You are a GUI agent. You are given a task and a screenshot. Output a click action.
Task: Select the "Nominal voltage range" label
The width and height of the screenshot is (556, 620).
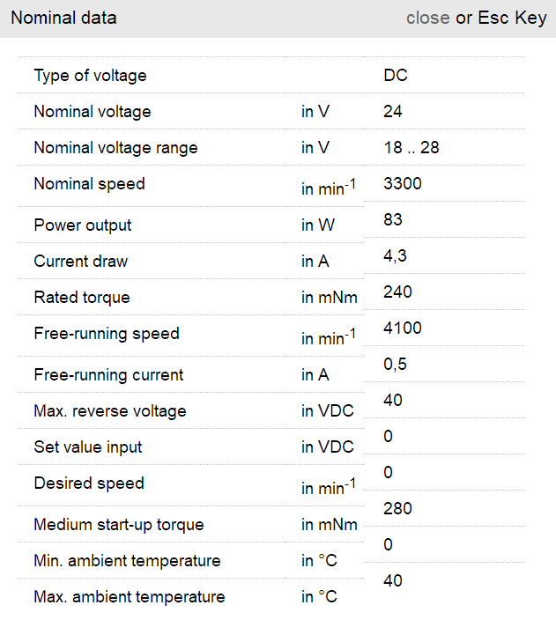pyautogui.click(x=115, y=148)
